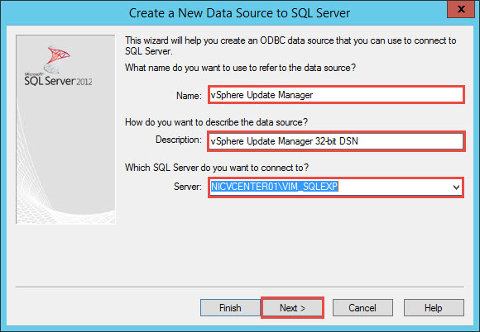Screen dimensions: 480x332
Task: Click 'What name do you want to use' text
Action: [x=240, y=68]
